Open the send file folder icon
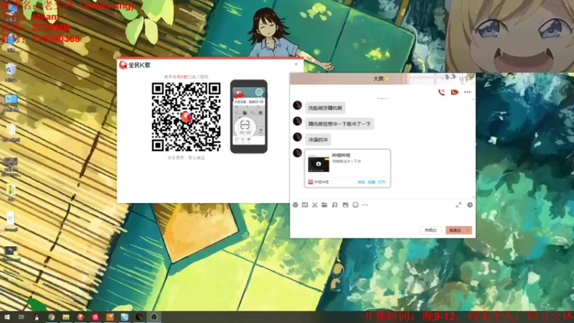574x323 pixels. 324,205
